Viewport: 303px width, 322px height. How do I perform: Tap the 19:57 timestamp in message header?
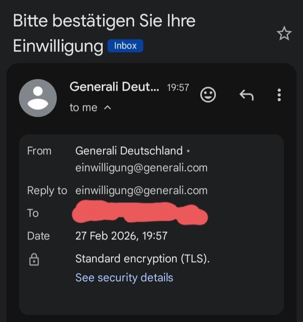coord(178,87)
